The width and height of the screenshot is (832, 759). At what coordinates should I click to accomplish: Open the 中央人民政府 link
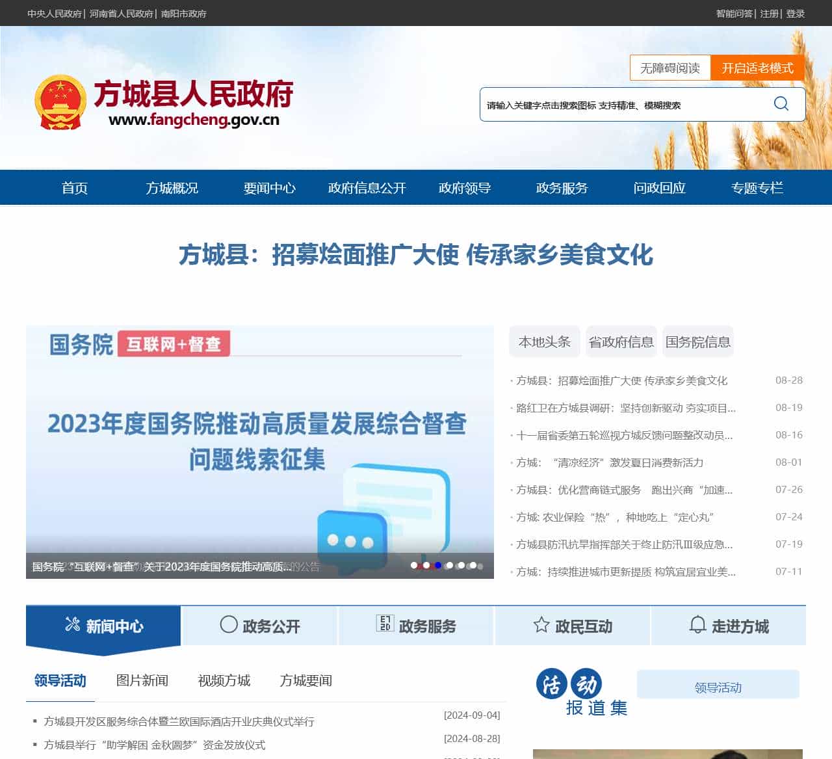55,14
